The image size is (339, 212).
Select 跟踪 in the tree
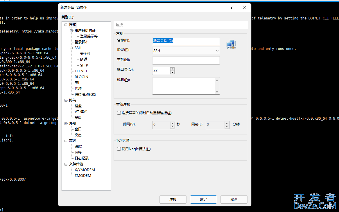pyautogui.click(x=78, y=147)
